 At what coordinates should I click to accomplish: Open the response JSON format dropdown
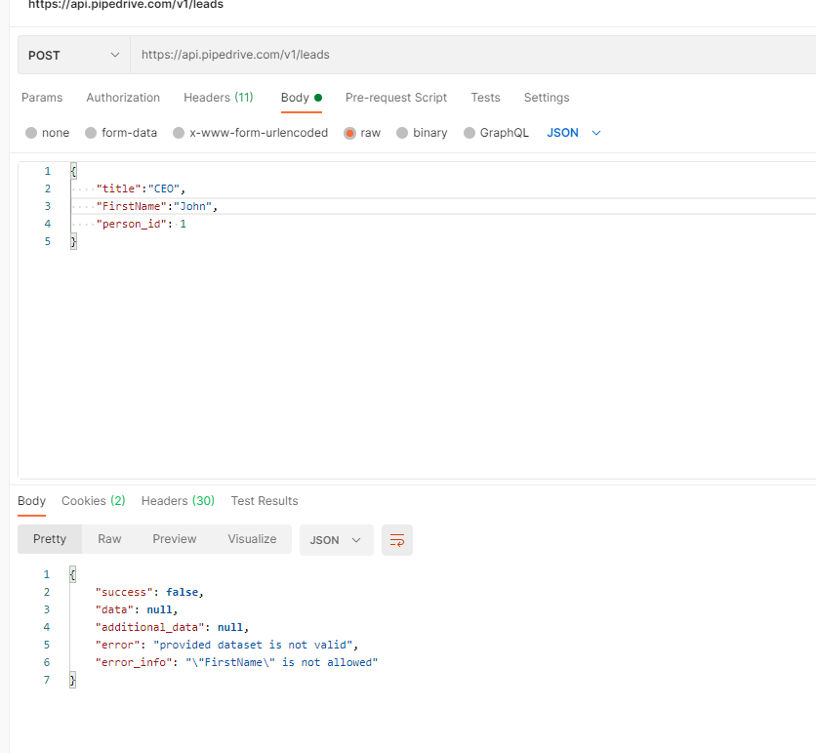point(336,540)
